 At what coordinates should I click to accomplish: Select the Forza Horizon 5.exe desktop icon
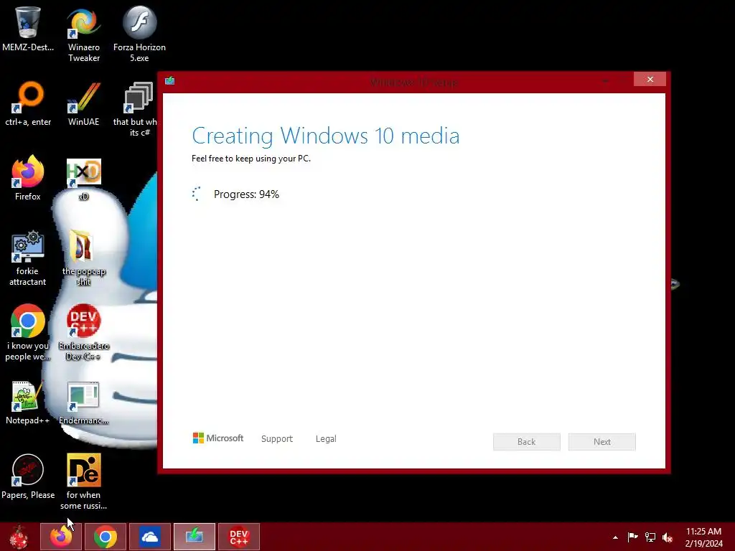139,34
